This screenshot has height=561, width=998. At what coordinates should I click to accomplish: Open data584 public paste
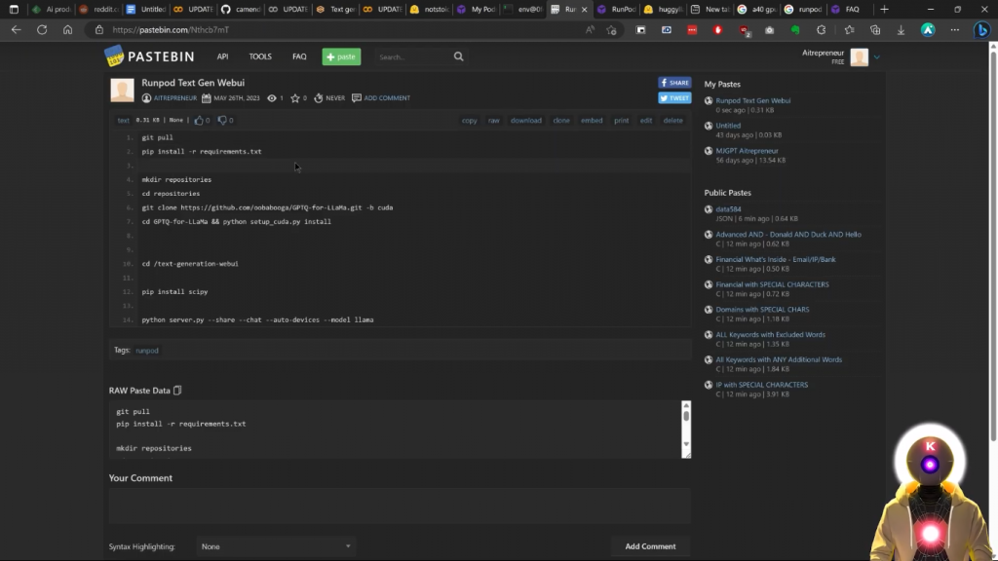(728, 208)
